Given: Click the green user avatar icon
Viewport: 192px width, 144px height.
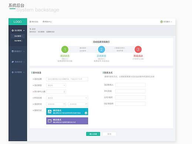Looking at the screenshot, I should (161, 22).
